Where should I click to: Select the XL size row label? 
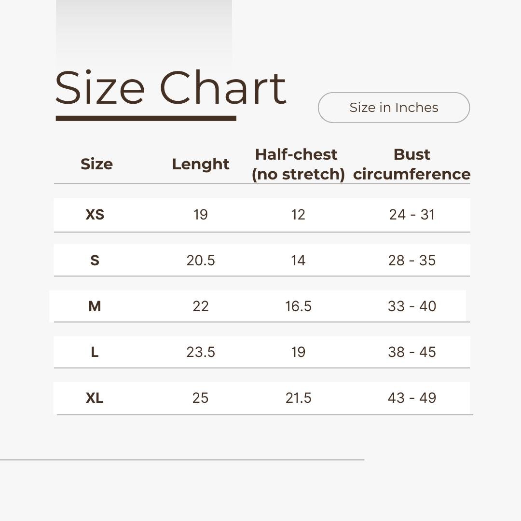[x=95, y=398]
